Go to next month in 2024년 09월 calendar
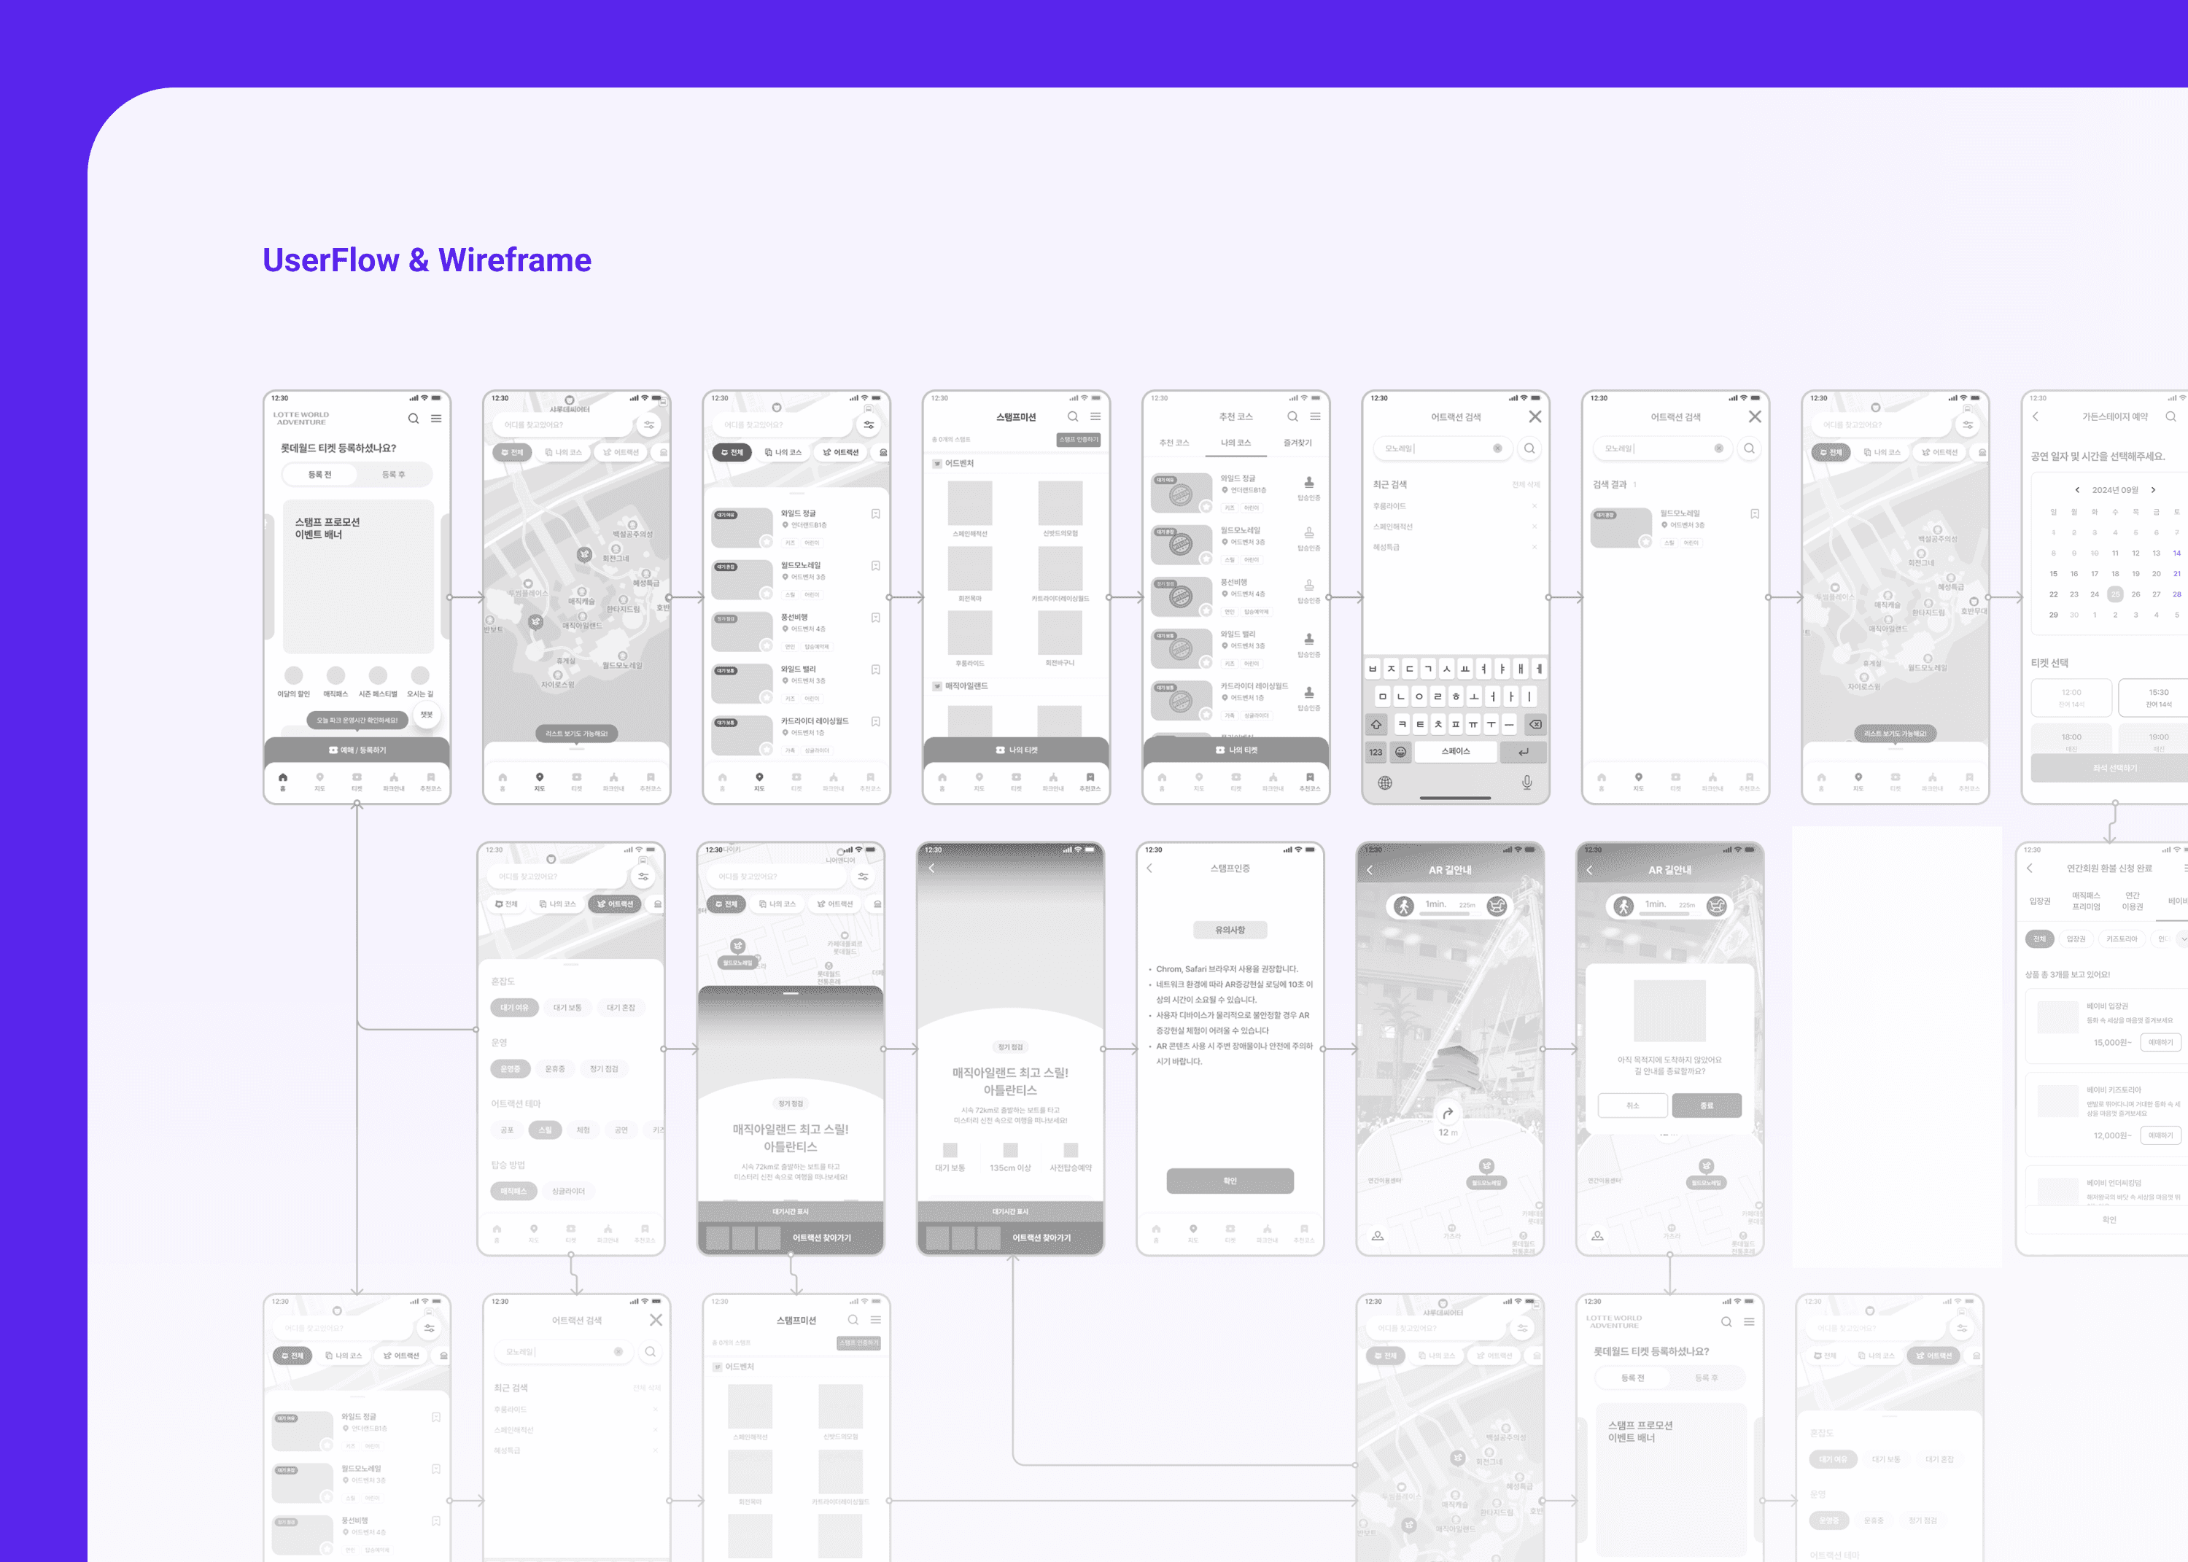This screenshot has height=1562, width=2188. coord(2154,489)
